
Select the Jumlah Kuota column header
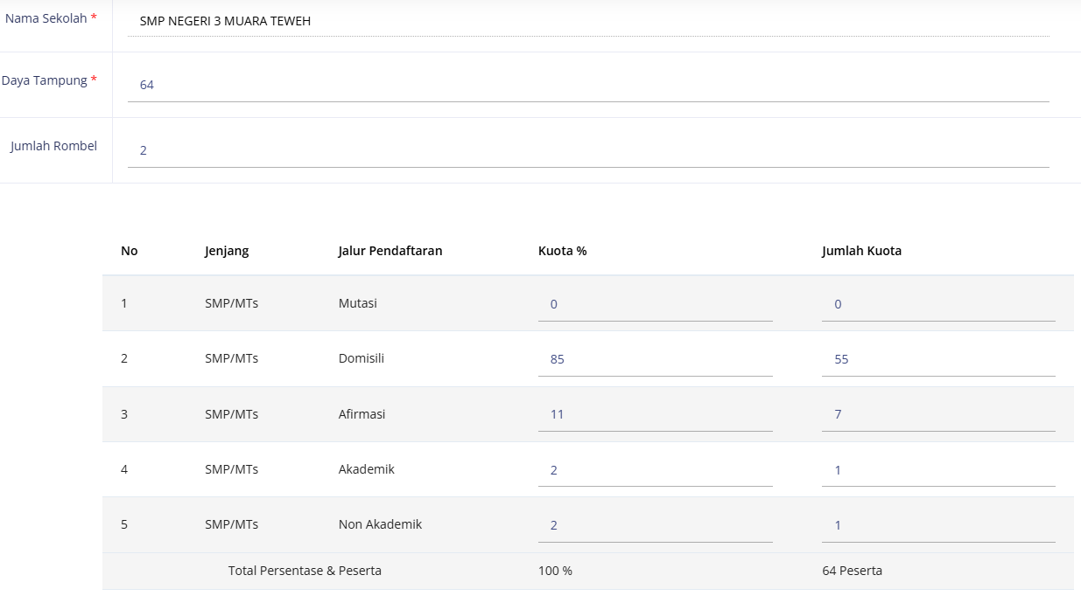pyautogui.click(x=861, y=251)
